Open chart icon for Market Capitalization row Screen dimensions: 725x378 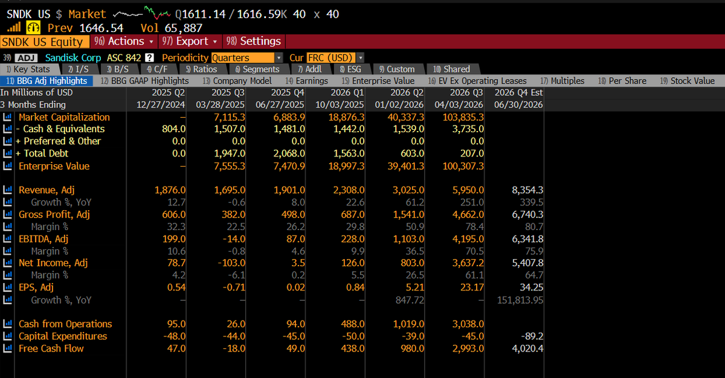tap(8, 117)
